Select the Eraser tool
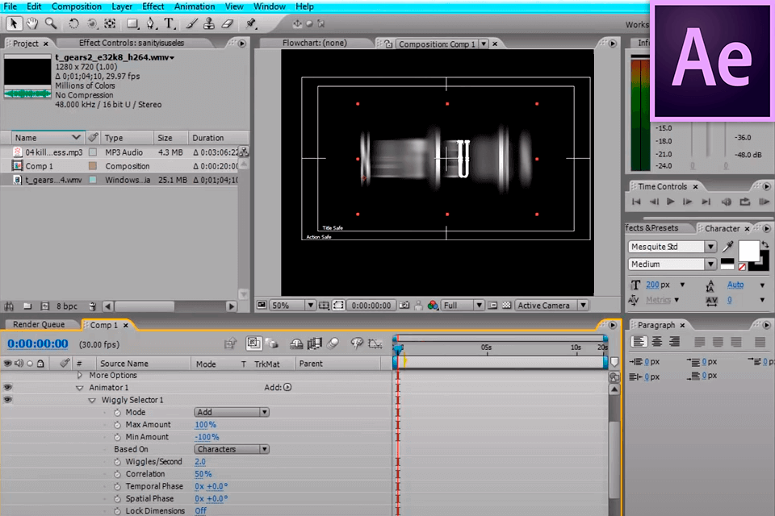The image size is (775, 516). point(227,23)
